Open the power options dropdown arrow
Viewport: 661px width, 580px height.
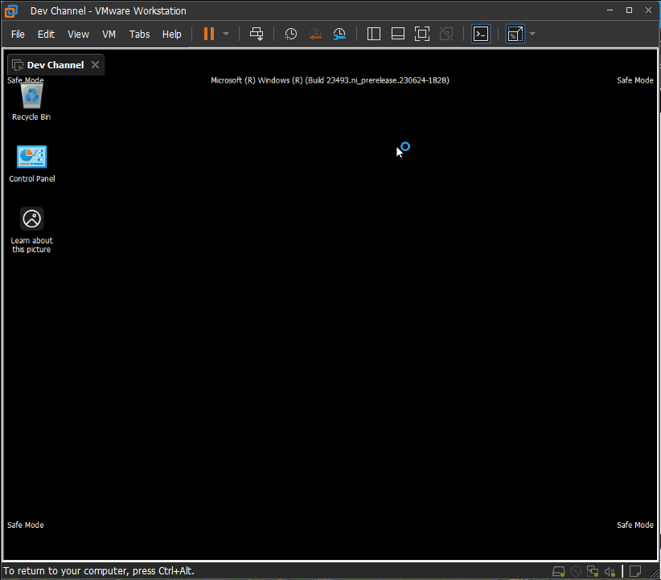[x=226, y=34]
